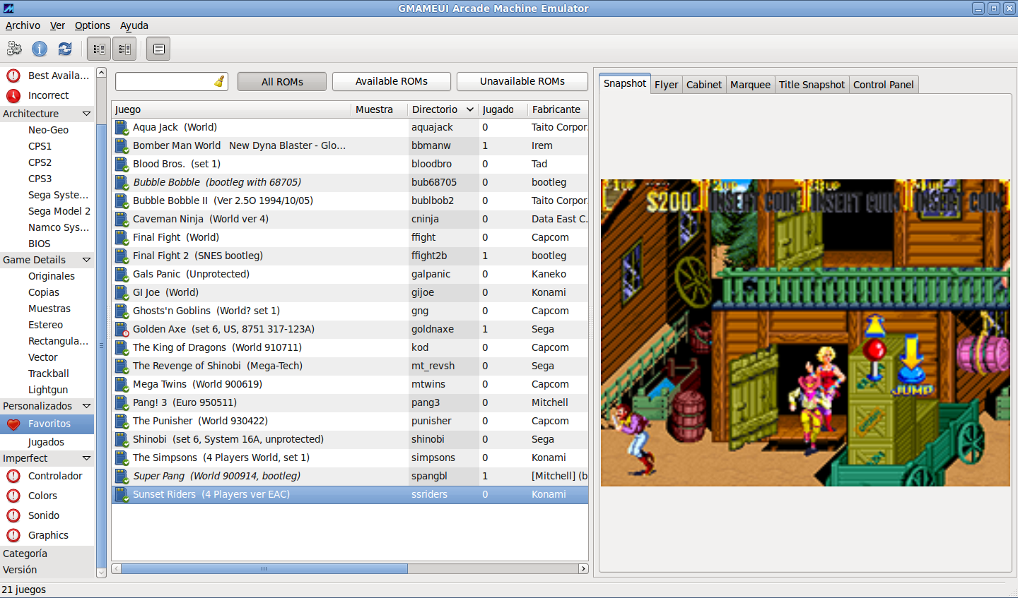Open preferences via the gears toolbar icon
Screen dimensions: 1018x598
click(x=14, y=49)
